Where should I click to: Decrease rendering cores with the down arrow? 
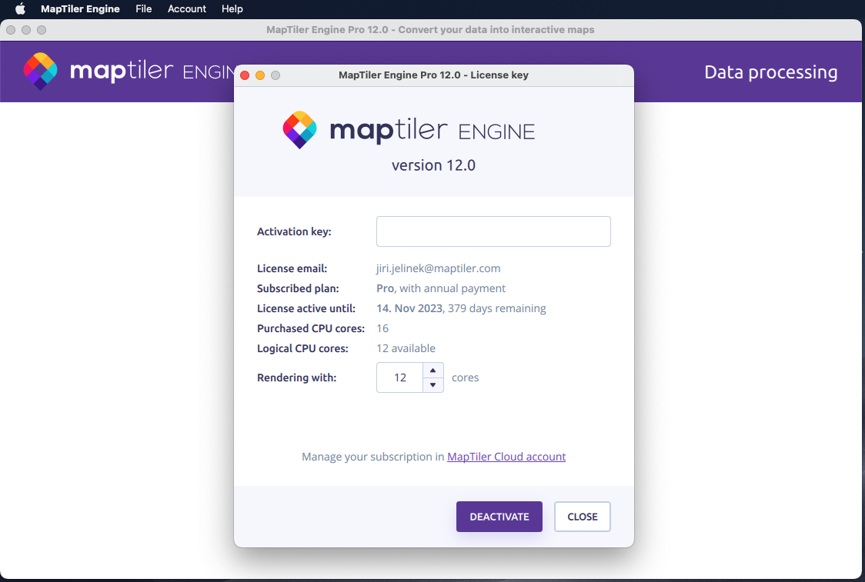[433, 384]
